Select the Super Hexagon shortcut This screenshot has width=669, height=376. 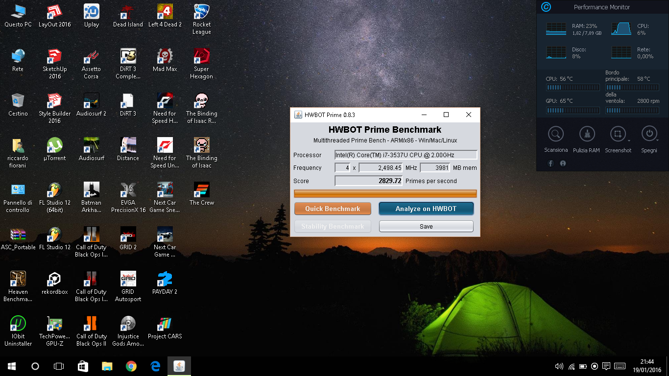tap(201, 64)
